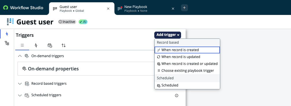291x106 pixels.
Task: Expand the Record based triggers section
Action: point(20,84)
